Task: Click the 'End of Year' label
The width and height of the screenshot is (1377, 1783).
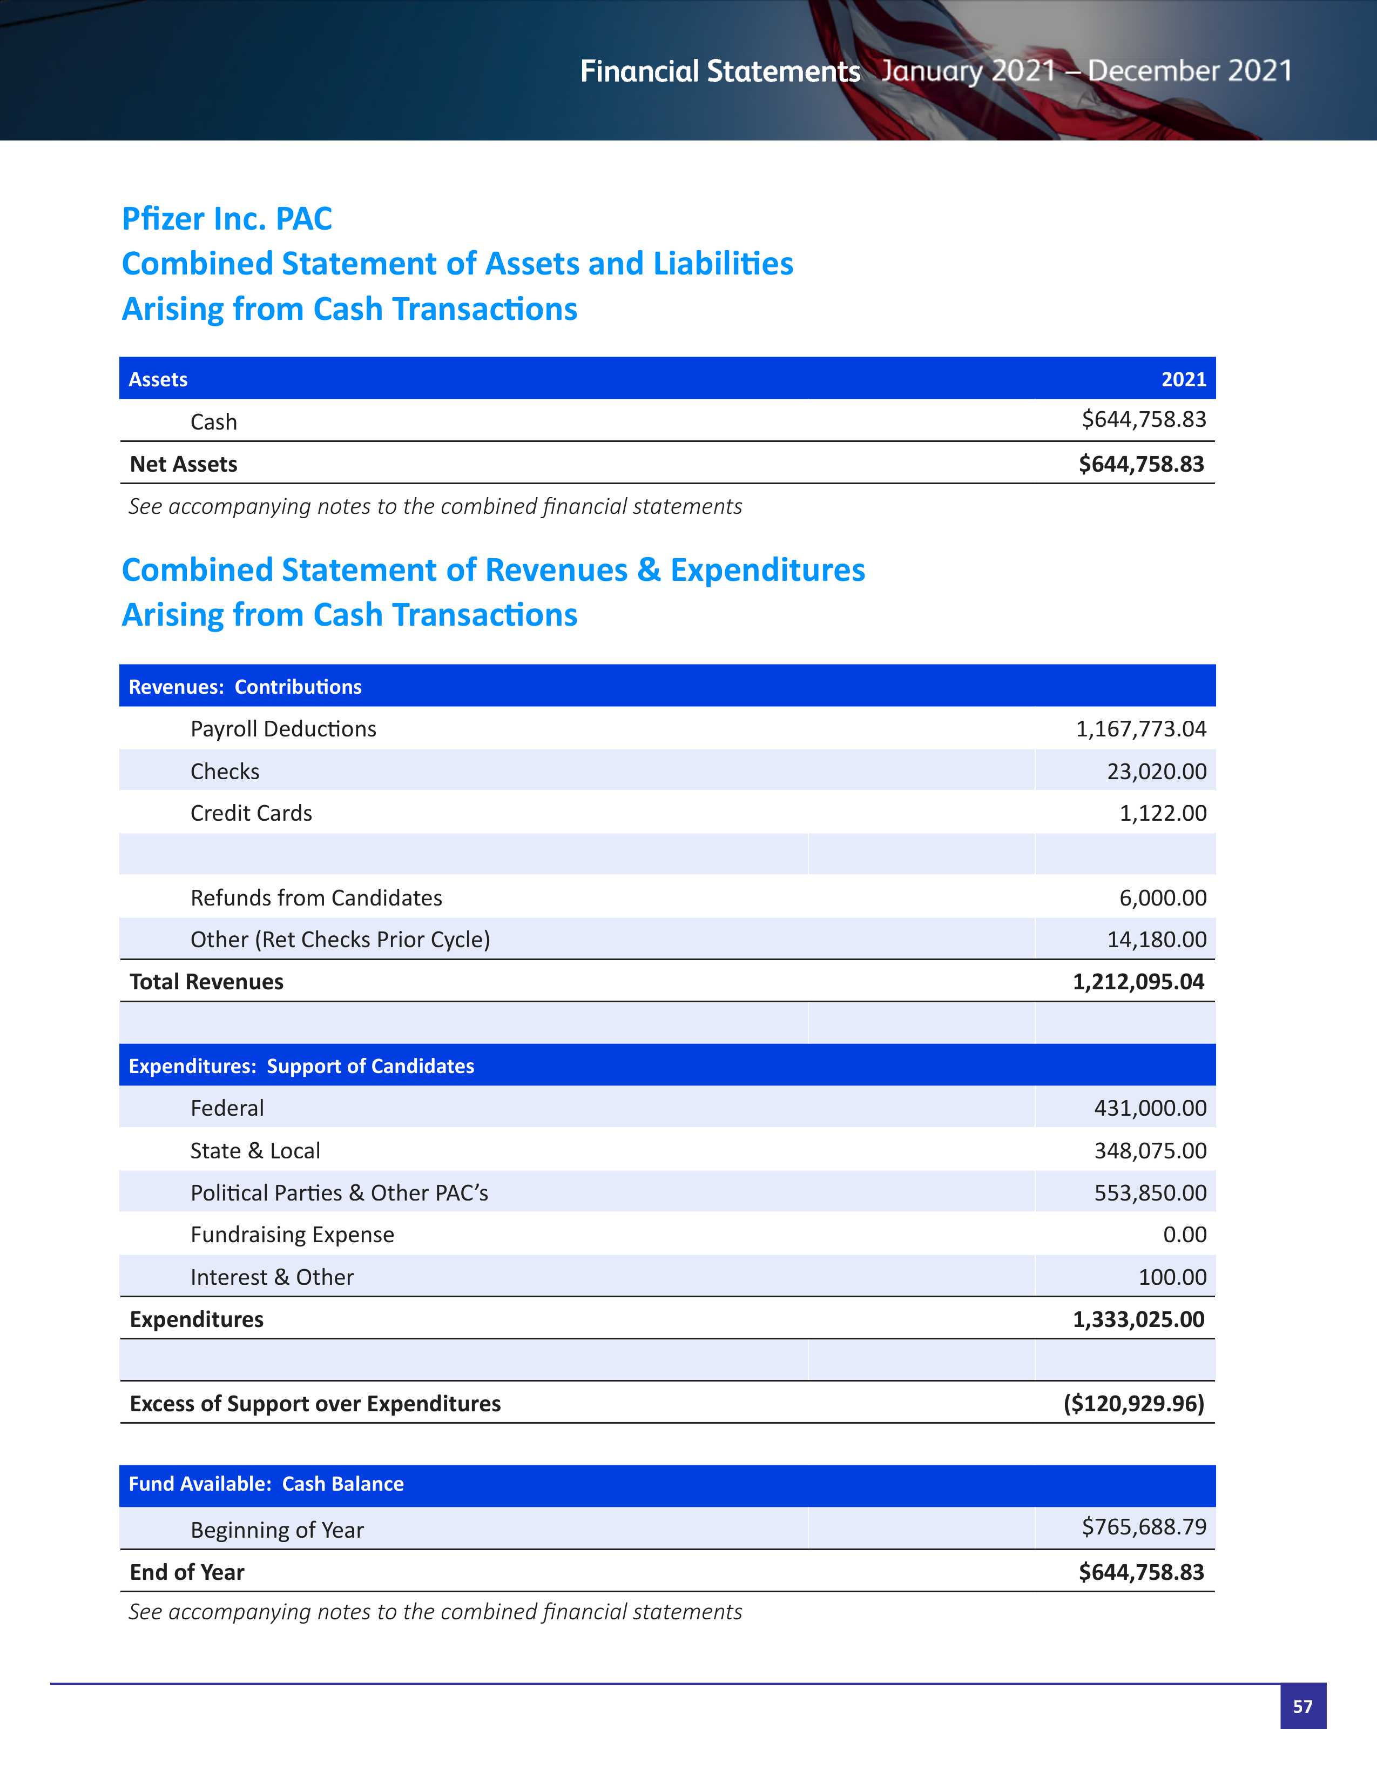Action: click(187, 1573)
